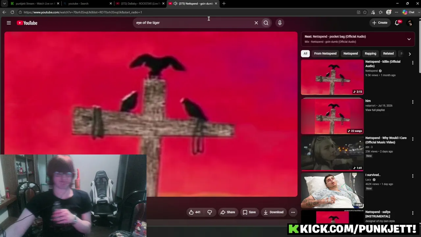Open Why Would I Care video thumbnail
Viewport: 421px width, 237px height.
[x=332, y=153]
